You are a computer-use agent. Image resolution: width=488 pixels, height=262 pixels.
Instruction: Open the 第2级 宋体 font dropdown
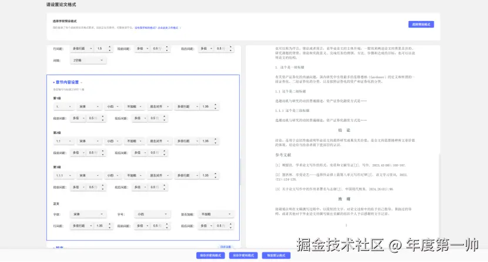click(89, 141)
